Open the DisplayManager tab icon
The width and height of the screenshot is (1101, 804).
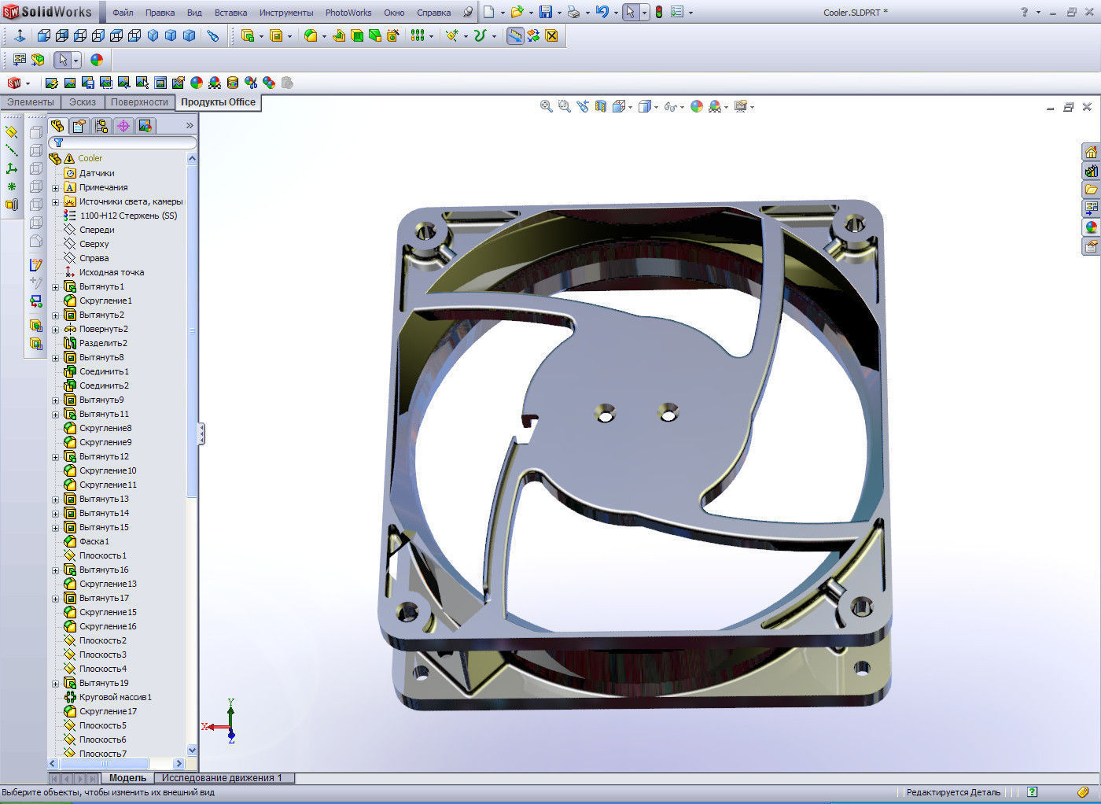[145, 126]
